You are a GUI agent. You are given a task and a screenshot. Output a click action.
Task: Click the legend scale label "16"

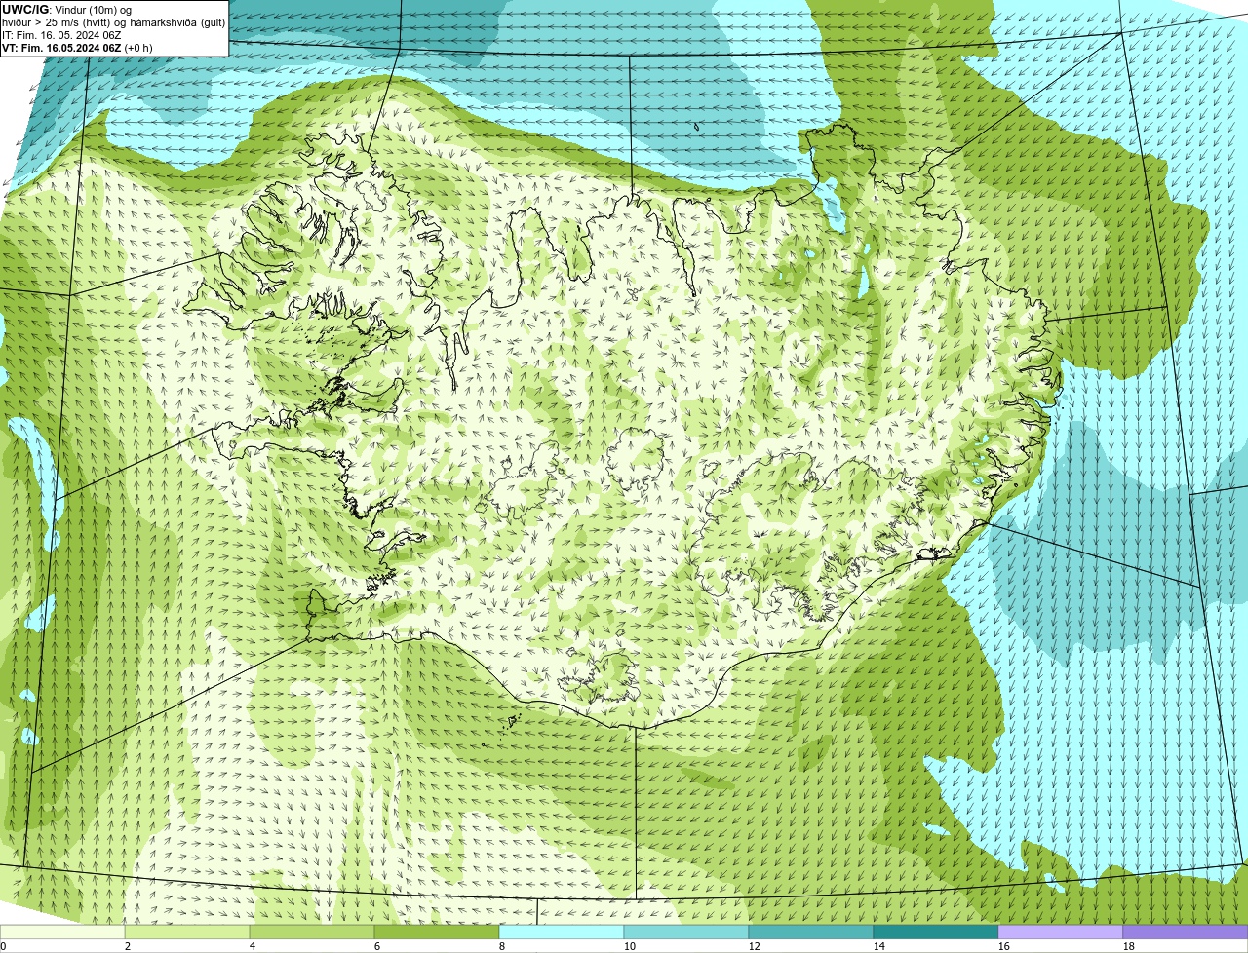[1004, 946]
